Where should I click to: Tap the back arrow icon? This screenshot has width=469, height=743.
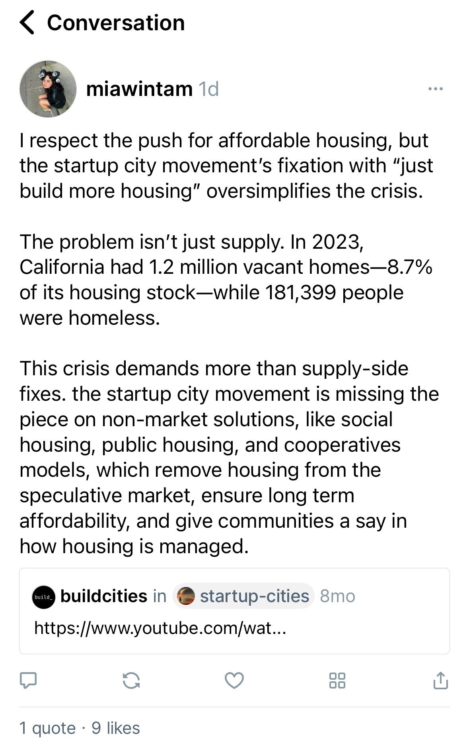(x=27, y=23)
